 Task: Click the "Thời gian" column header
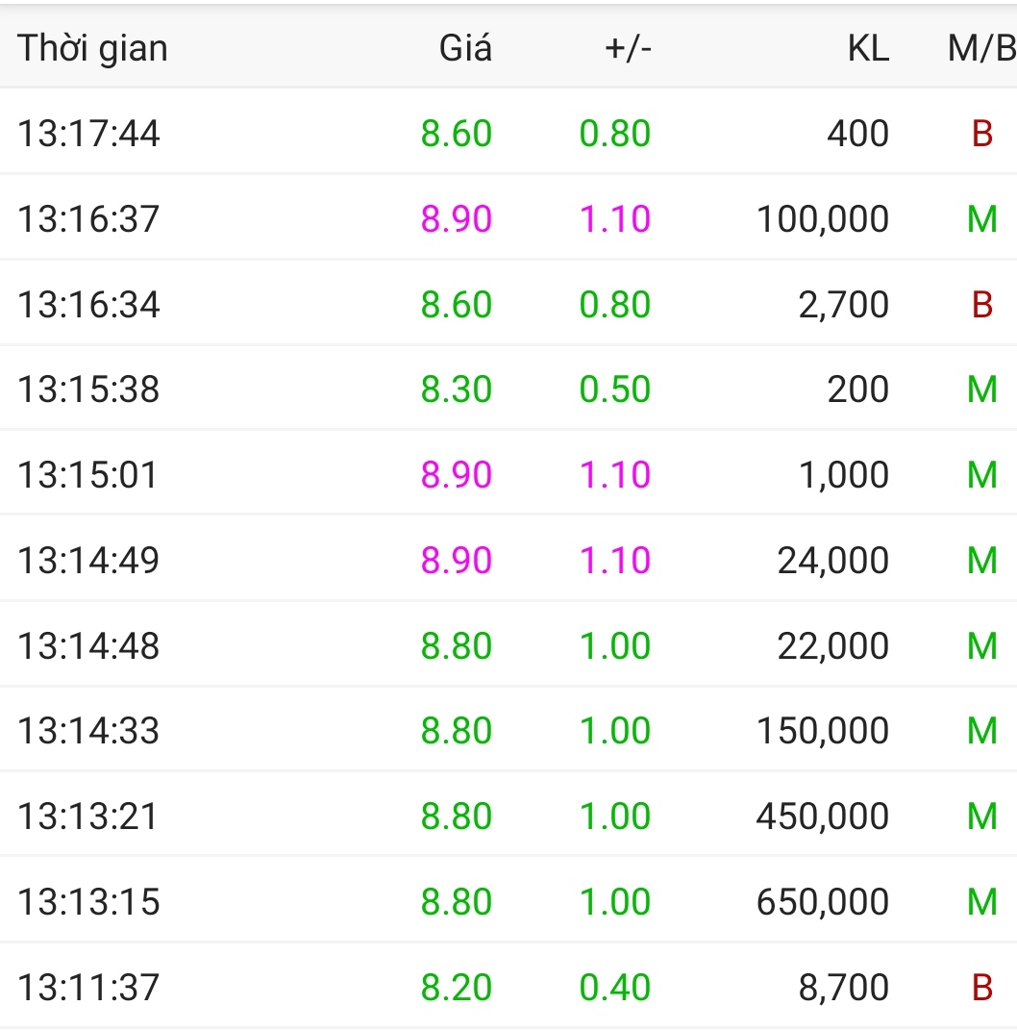pos(92,48)
